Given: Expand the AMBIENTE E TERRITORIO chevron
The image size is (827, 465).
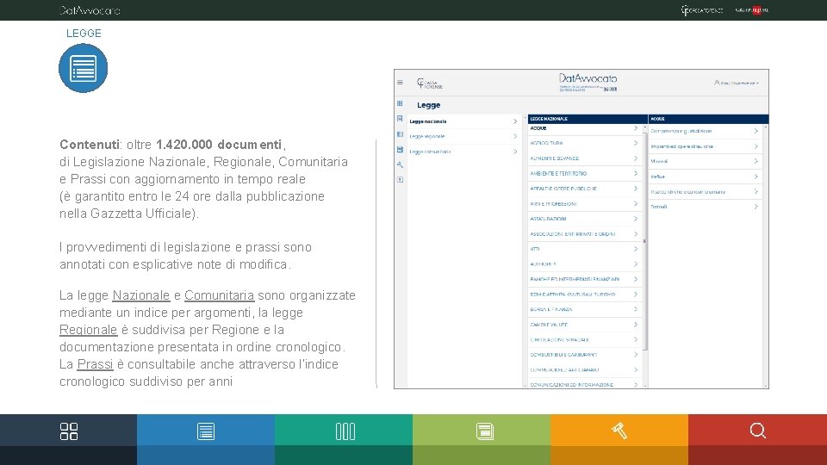Looking at the screenshot, I should (x=636, y=173).
